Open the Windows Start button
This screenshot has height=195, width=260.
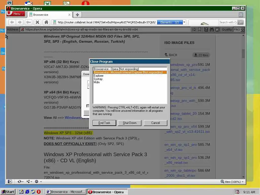pyautogui.click(x=8, y=192)
